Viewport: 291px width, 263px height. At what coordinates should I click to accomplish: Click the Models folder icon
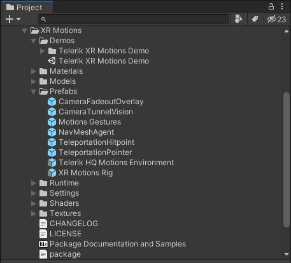click(43, 81)
